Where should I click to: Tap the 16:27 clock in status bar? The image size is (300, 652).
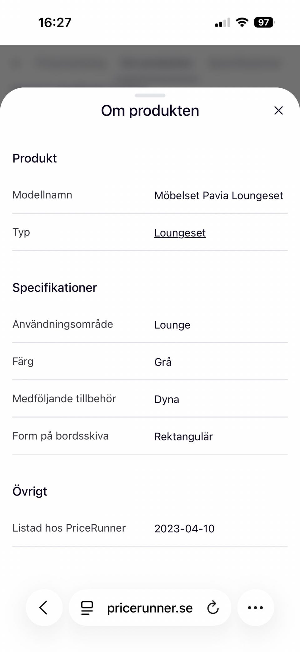point(55,23)
